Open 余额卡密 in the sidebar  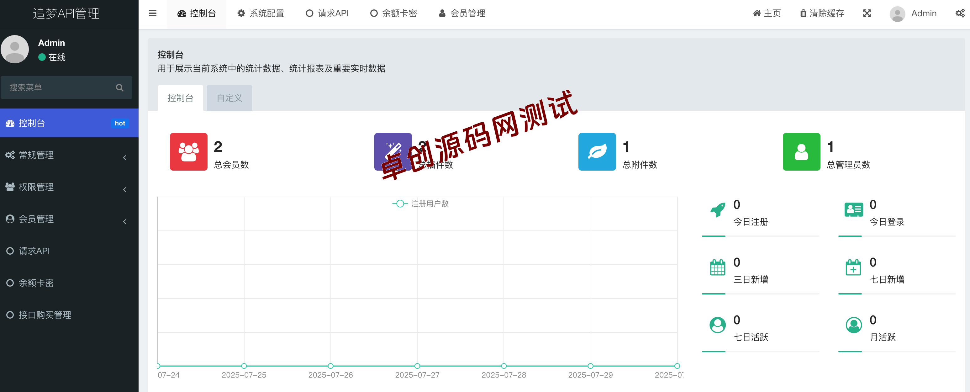[x=69, y=283]
